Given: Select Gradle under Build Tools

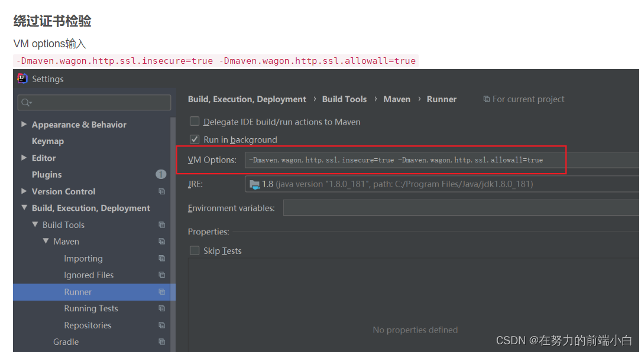Looking at the screenshot, I should [x=66, y=342].
